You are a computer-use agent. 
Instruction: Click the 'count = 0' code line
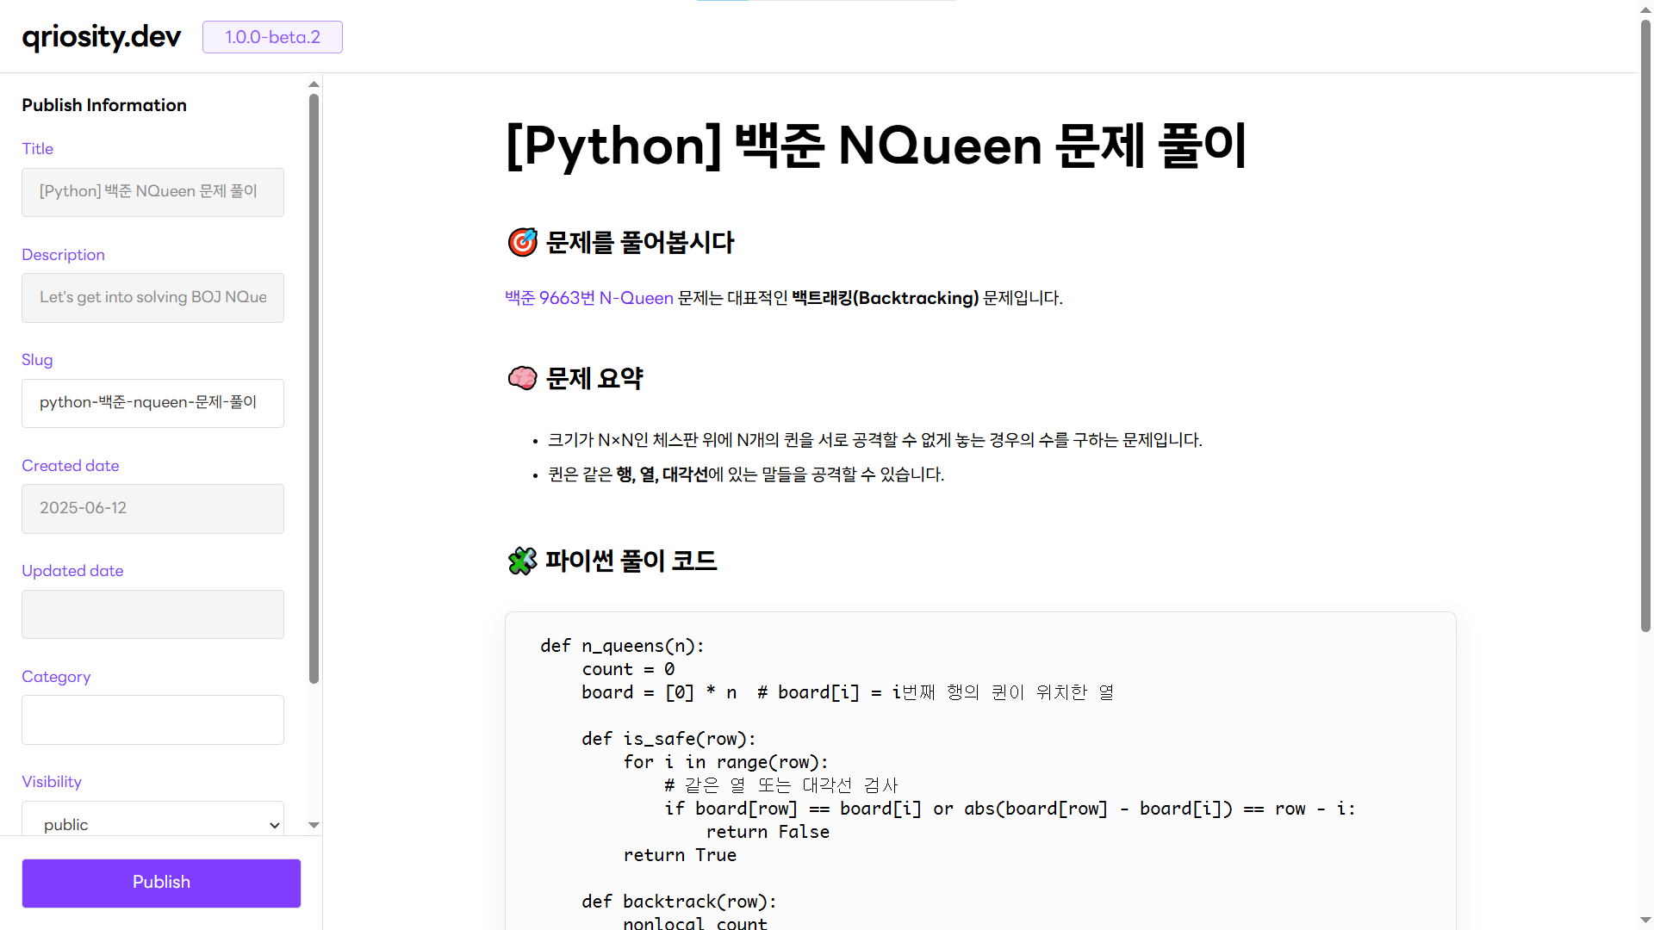(x=628, y=669)
